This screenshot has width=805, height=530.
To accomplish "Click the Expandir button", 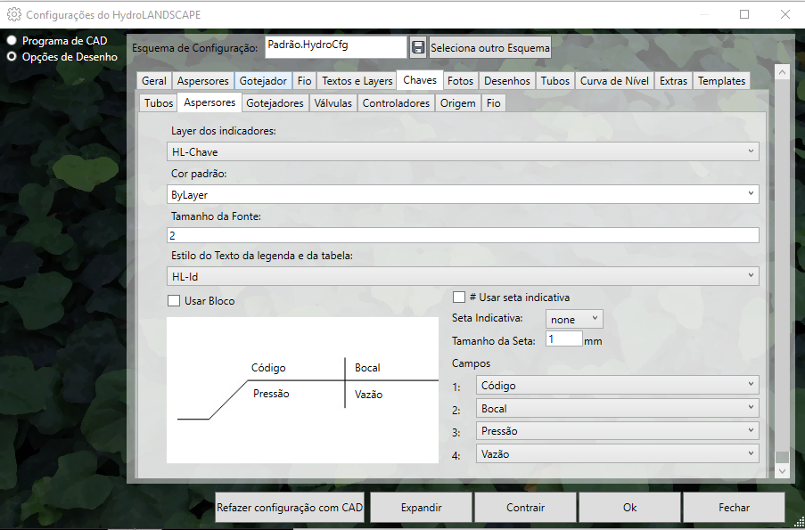I will pos(422,508).
